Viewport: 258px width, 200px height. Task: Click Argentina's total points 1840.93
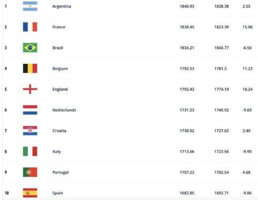point(187,6)
